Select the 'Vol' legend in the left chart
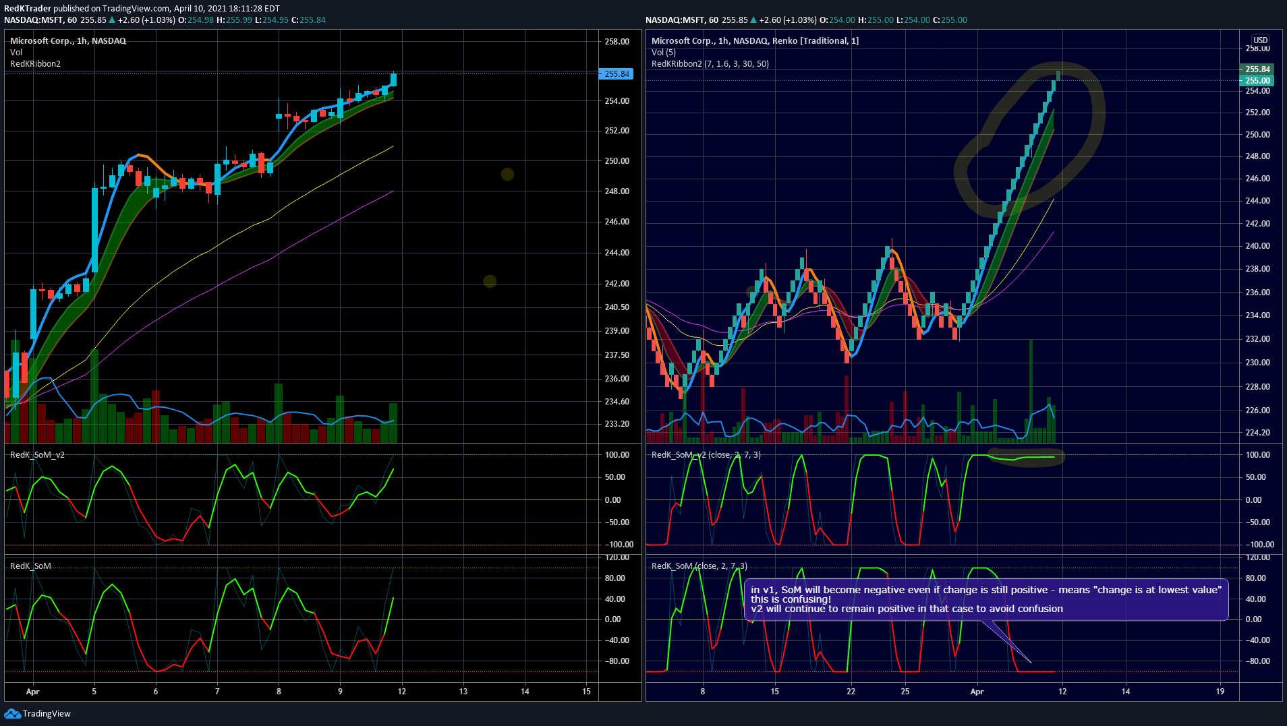This screenshot has height=726, width=1287. (16, 52)
